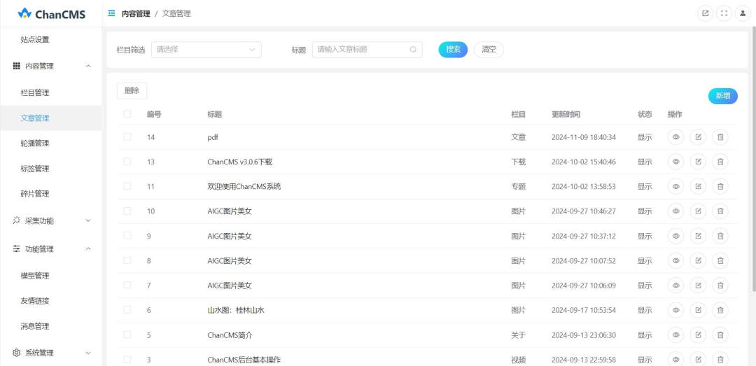
Task: Preview 山水图：桂林山水 article
Action: point(676,310)
